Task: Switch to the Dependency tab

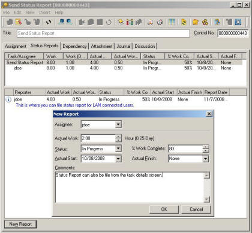Action: pyautogui.click(x=74, y=46)
